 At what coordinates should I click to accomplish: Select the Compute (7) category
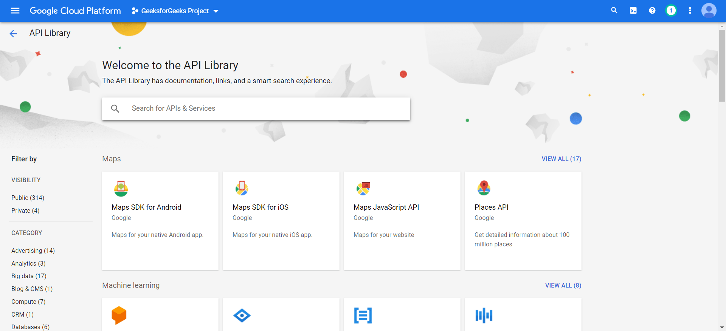click(x=28, y=302)
